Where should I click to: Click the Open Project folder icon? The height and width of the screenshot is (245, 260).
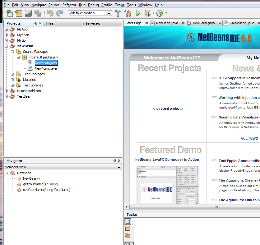[x=28, y=13]
